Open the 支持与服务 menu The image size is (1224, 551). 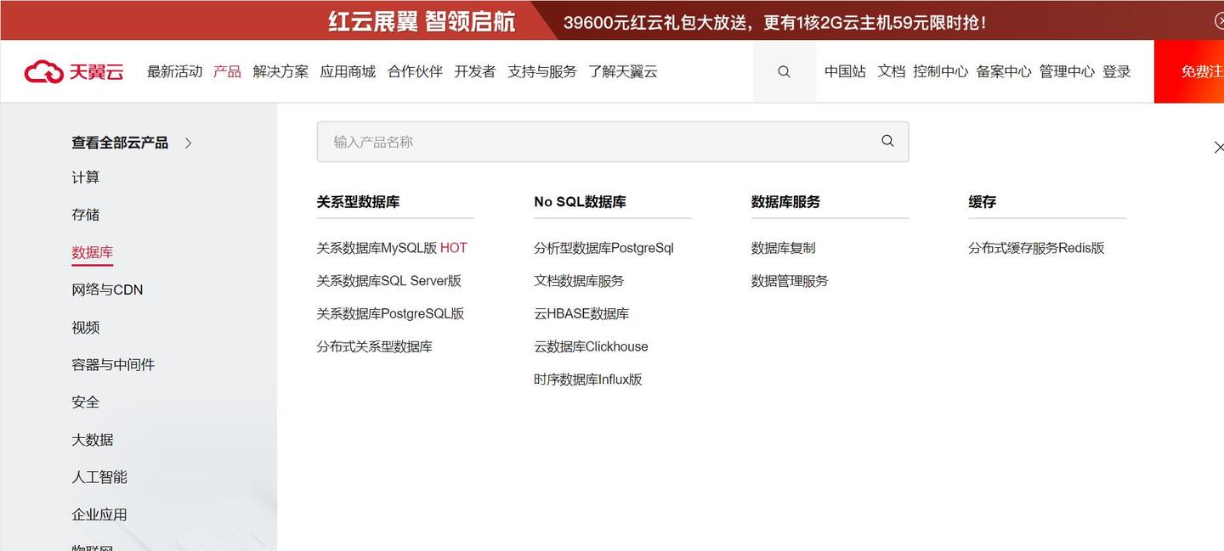pos(542,71)
